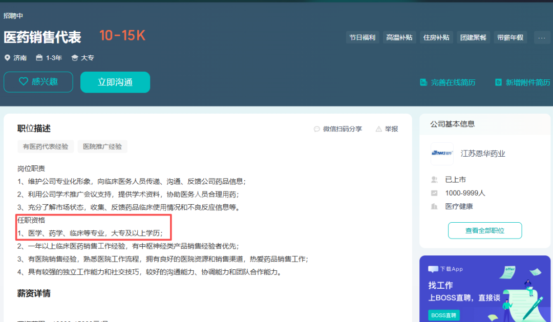
Task: Click the 招聘中 status label
Action: tap(13, 15)
